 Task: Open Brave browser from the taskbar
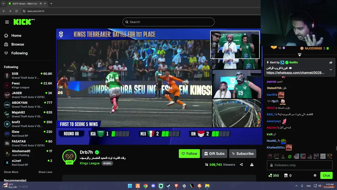[x=176, y=186]
